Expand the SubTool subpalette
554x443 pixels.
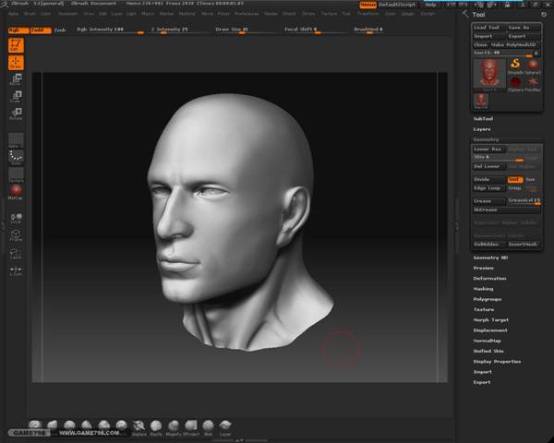point(483,118)
